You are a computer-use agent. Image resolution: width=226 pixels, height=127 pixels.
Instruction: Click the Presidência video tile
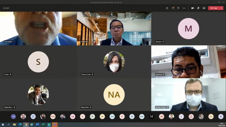point(114,29)
